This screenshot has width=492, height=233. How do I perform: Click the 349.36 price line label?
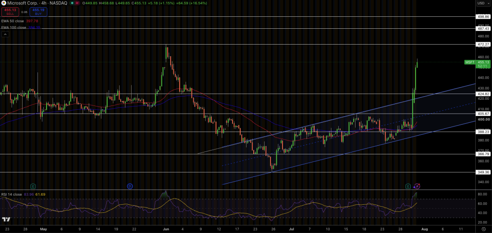(483, 172)
